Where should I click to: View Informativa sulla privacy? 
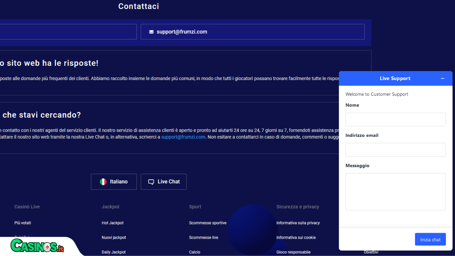pyautogui.click(x=298, y=223)
